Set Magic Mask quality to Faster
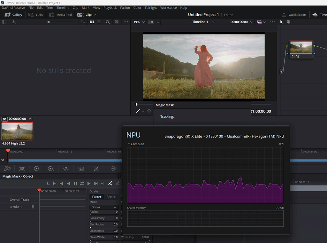The width and height of the screenshot is (327, 243). click(96, 197)
